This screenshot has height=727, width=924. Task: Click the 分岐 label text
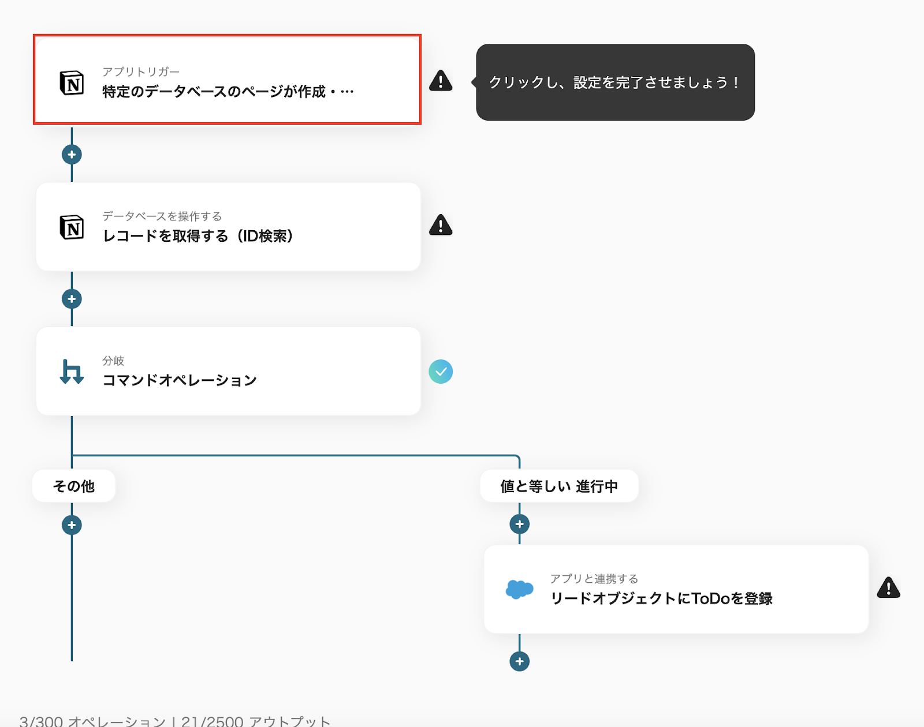[x=113, y=361]
